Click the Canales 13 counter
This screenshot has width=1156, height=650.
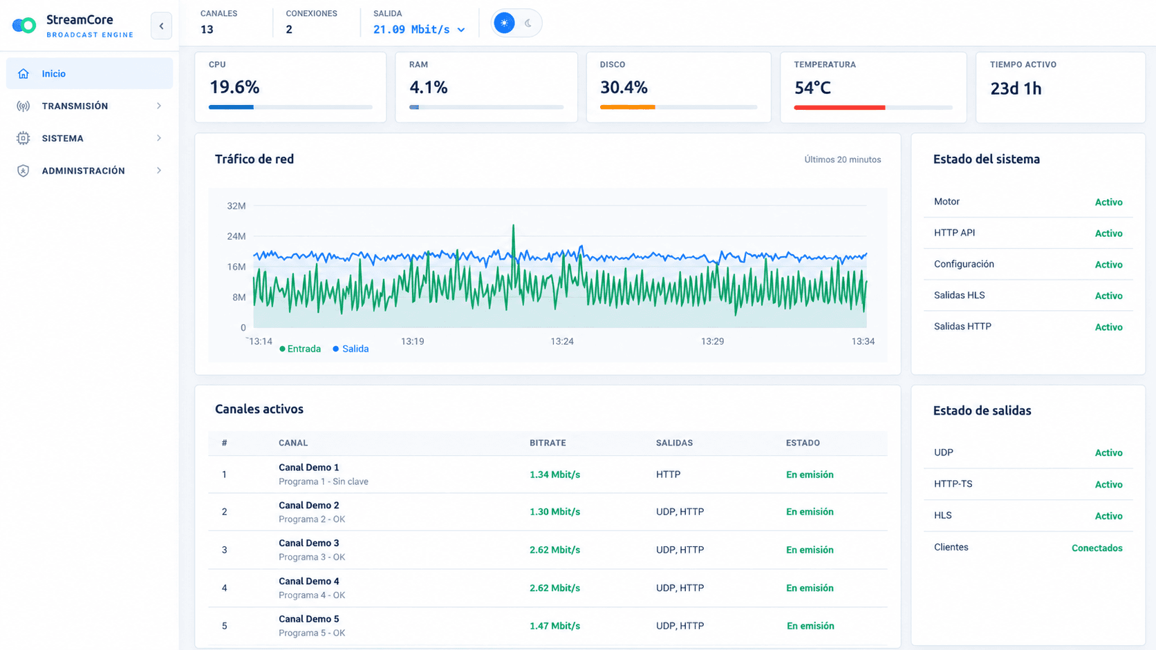tap(218, 22)
